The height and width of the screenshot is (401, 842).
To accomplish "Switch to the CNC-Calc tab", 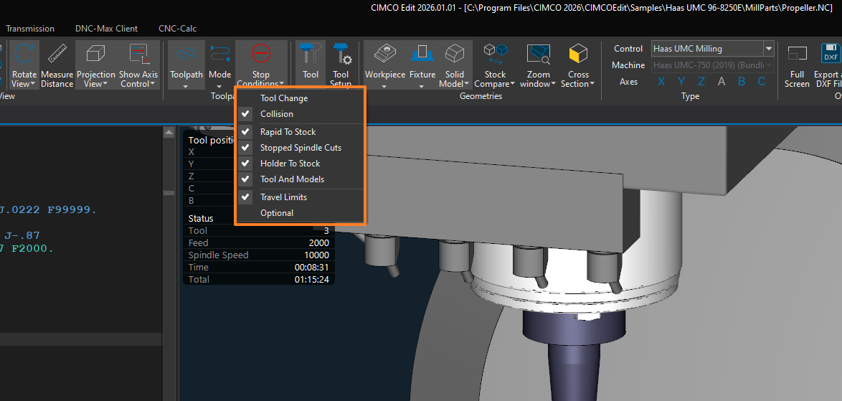I will (x=177, y=29).
